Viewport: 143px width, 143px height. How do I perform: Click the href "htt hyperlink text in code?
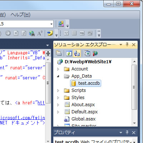[x=41, y=103]
